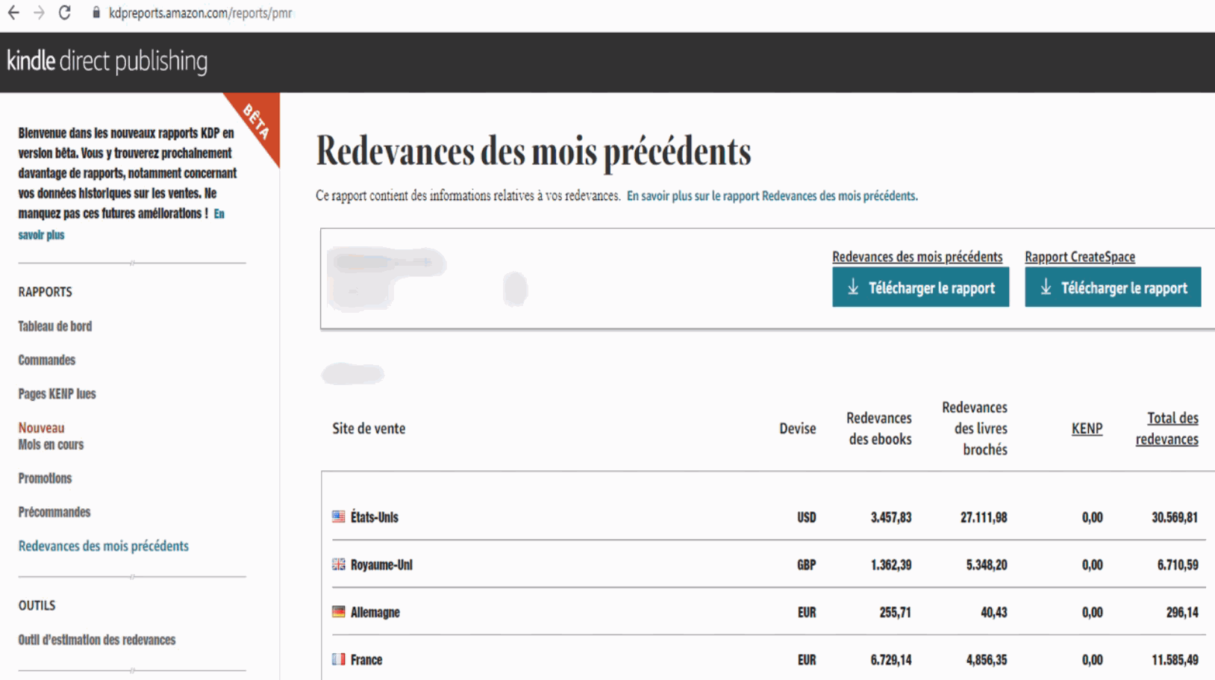Click the padlock icon in address bar
1215x680 pixels.
click(x=96, y=13)
